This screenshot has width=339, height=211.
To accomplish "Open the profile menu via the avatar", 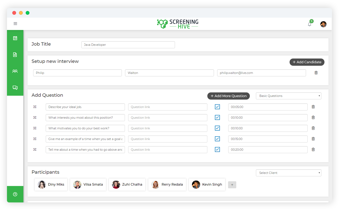I will click(323, 24).
